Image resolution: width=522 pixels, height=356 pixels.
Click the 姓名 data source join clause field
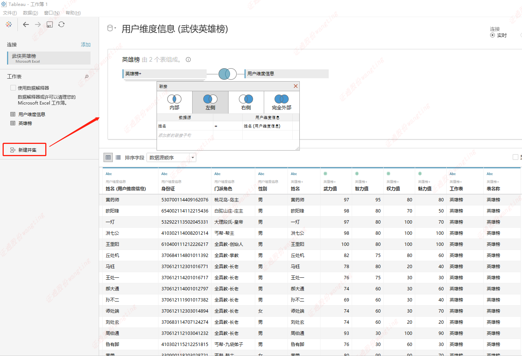[x=185, y=126]
